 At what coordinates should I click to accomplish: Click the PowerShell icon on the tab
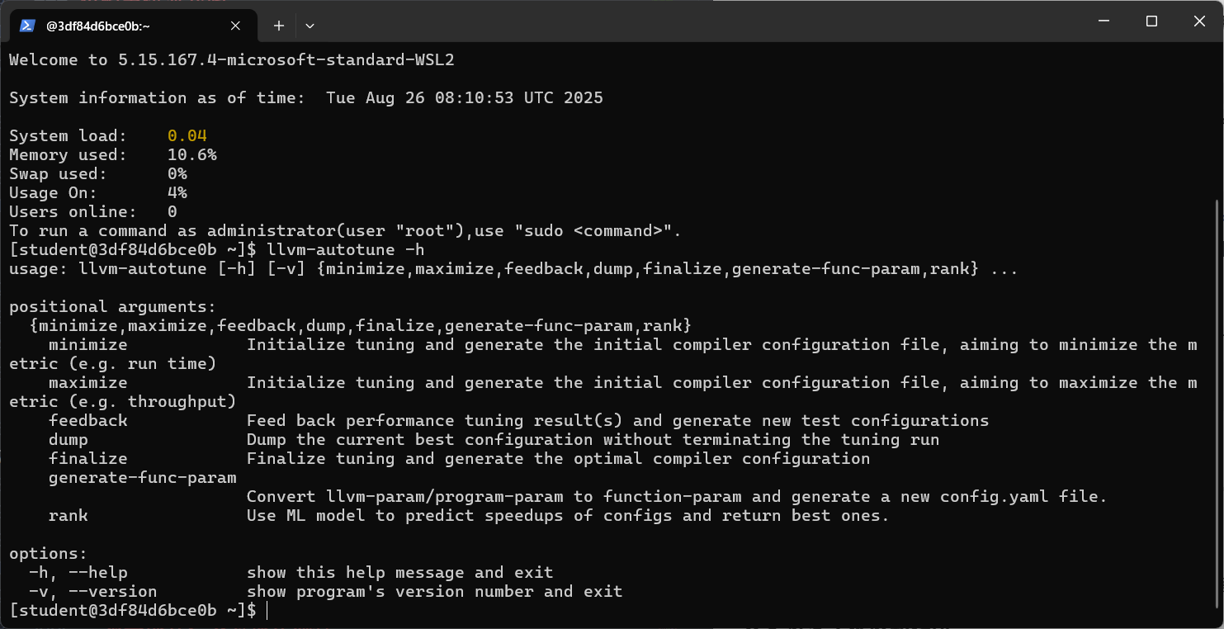pyautogui.click(x=27, y=26)
